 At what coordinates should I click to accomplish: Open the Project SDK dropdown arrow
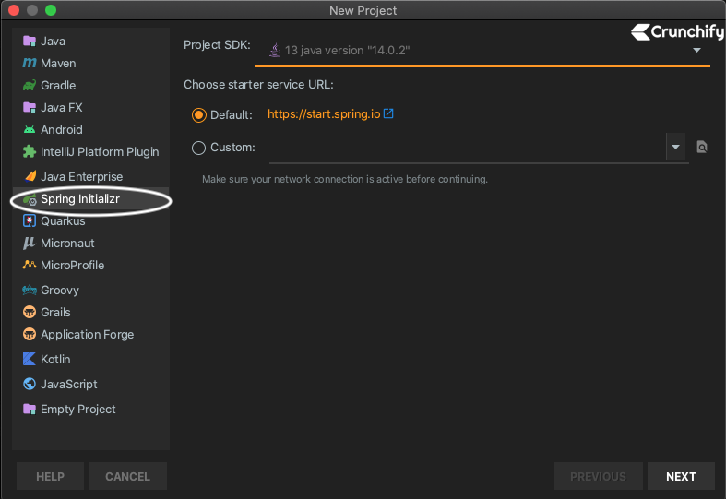pyautogui.click(x=696, y=50)
